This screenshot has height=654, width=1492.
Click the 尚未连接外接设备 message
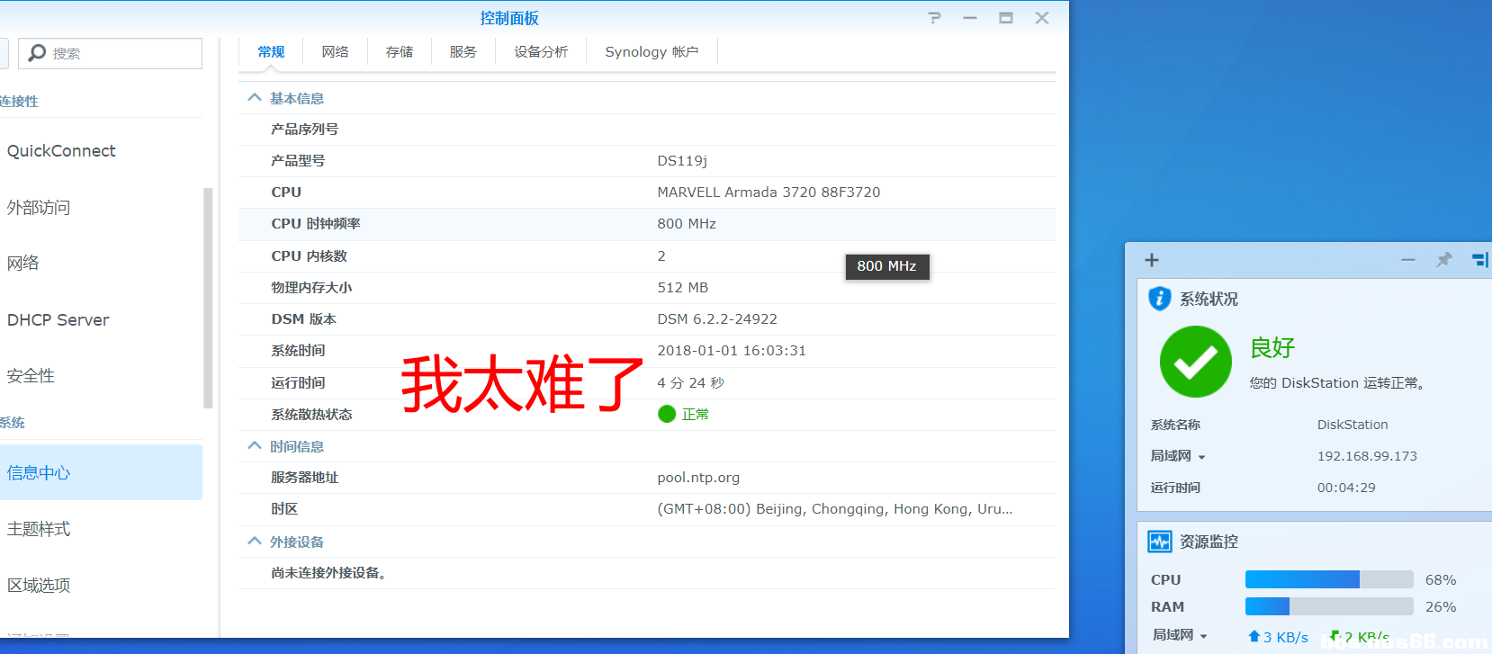click(329, 573)
